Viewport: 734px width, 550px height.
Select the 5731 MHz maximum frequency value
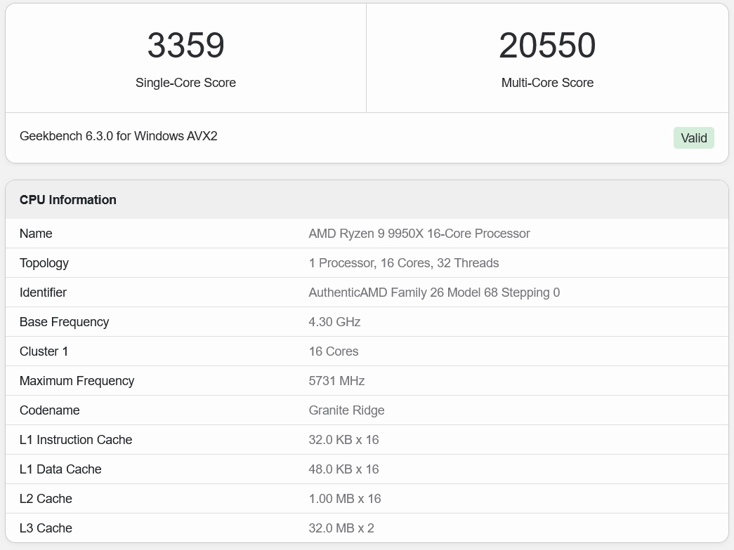tap(336, 381)
